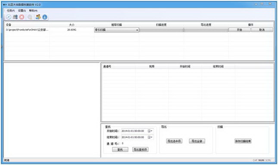Minimize the application window
The image size is (278, 165).
pos(256,4)
